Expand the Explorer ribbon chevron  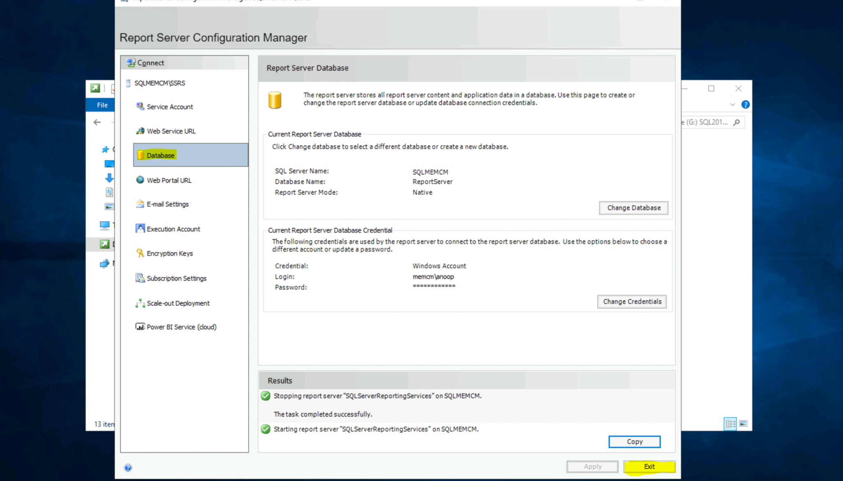732,105
